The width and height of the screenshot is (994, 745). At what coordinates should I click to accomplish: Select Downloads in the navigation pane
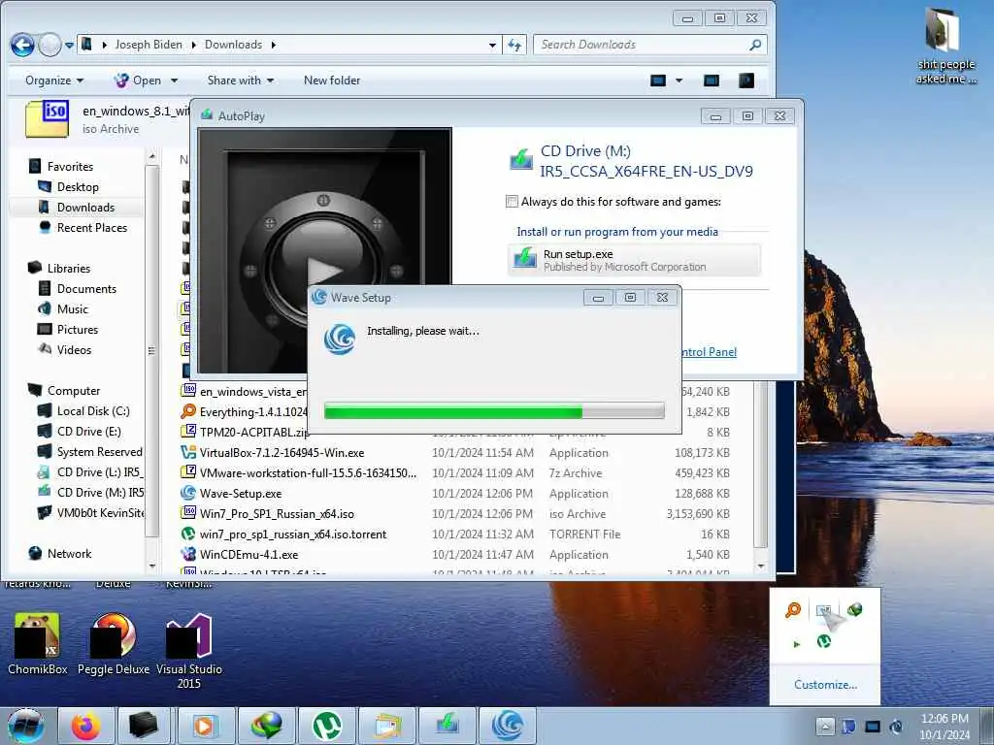[x=85, y=208]
